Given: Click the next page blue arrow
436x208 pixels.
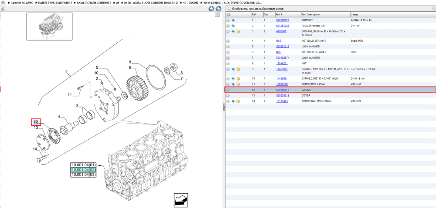Looking at the screenshot, I should tap(218, 9).
